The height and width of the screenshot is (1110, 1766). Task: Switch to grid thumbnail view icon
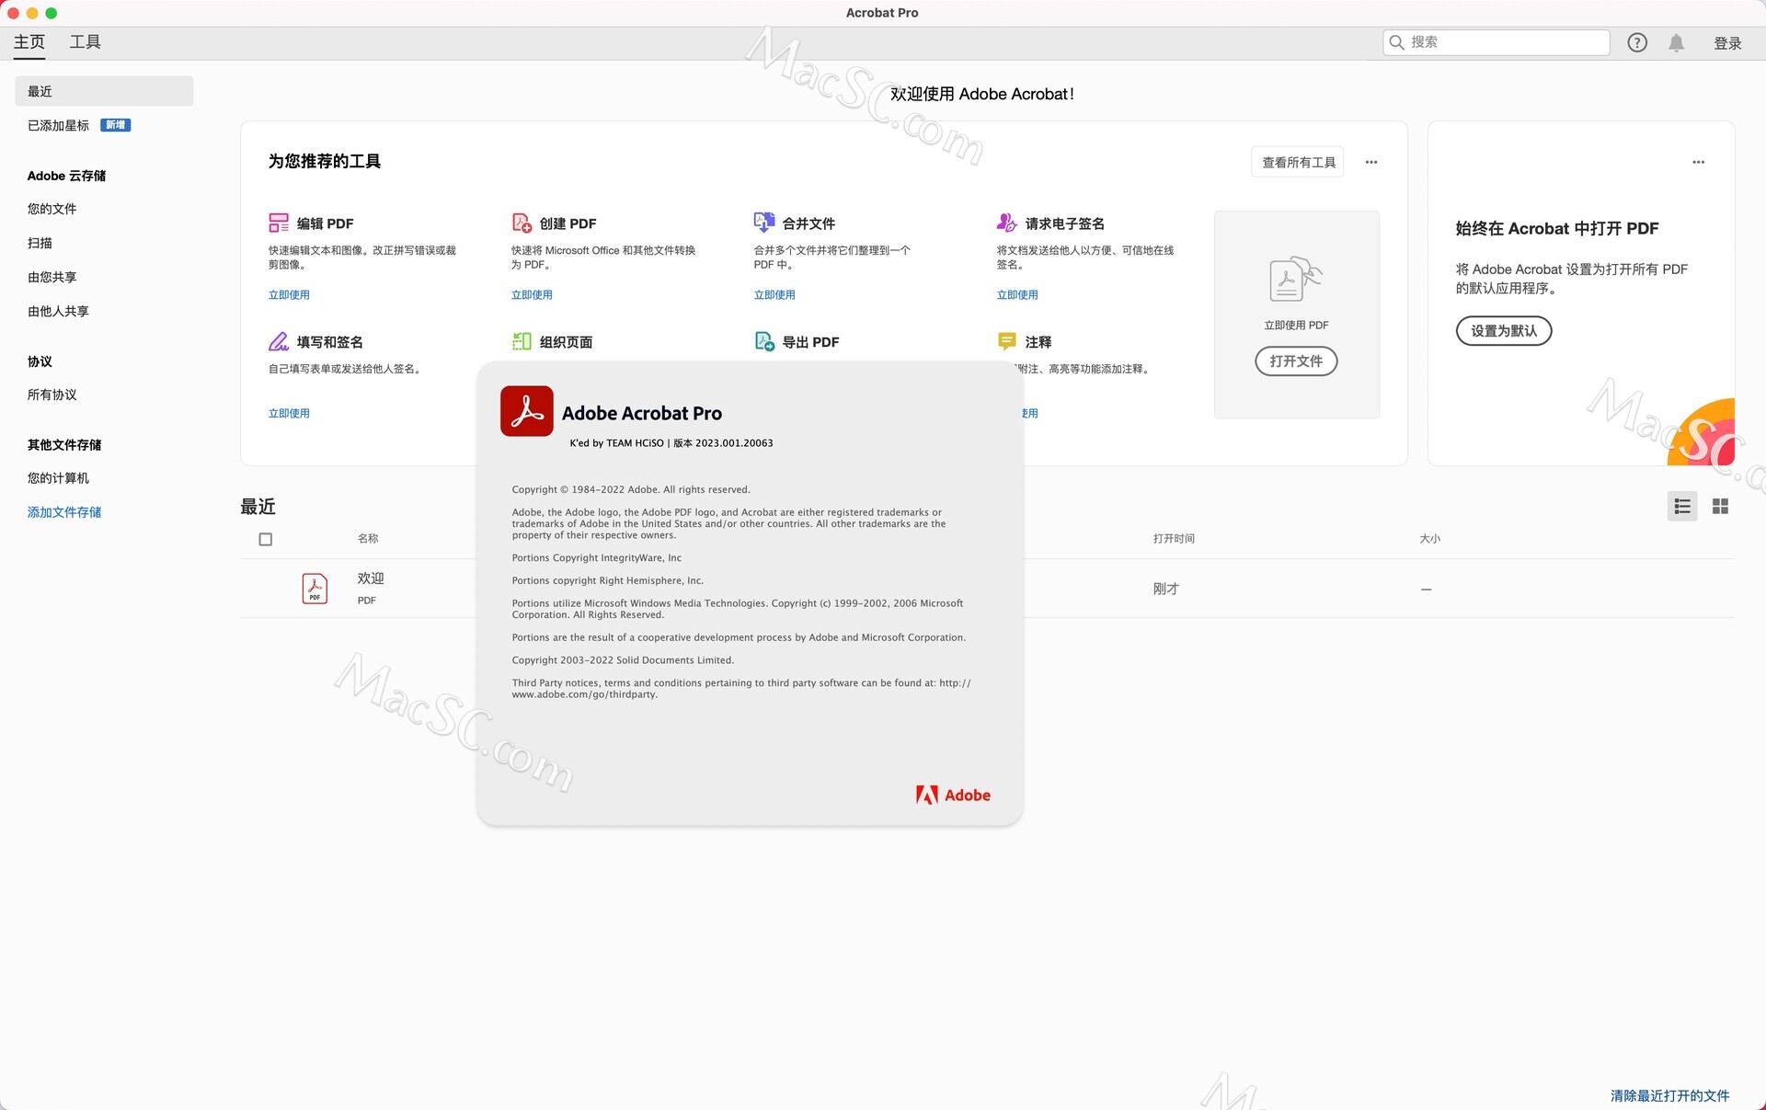point(1720,506)
